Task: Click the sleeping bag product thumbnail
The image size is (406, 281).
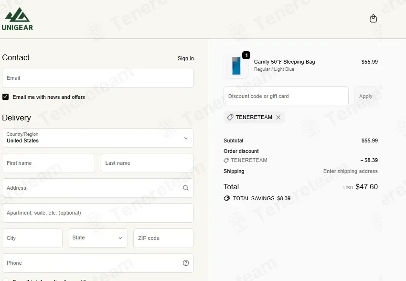Action: (x=236, y=65)
